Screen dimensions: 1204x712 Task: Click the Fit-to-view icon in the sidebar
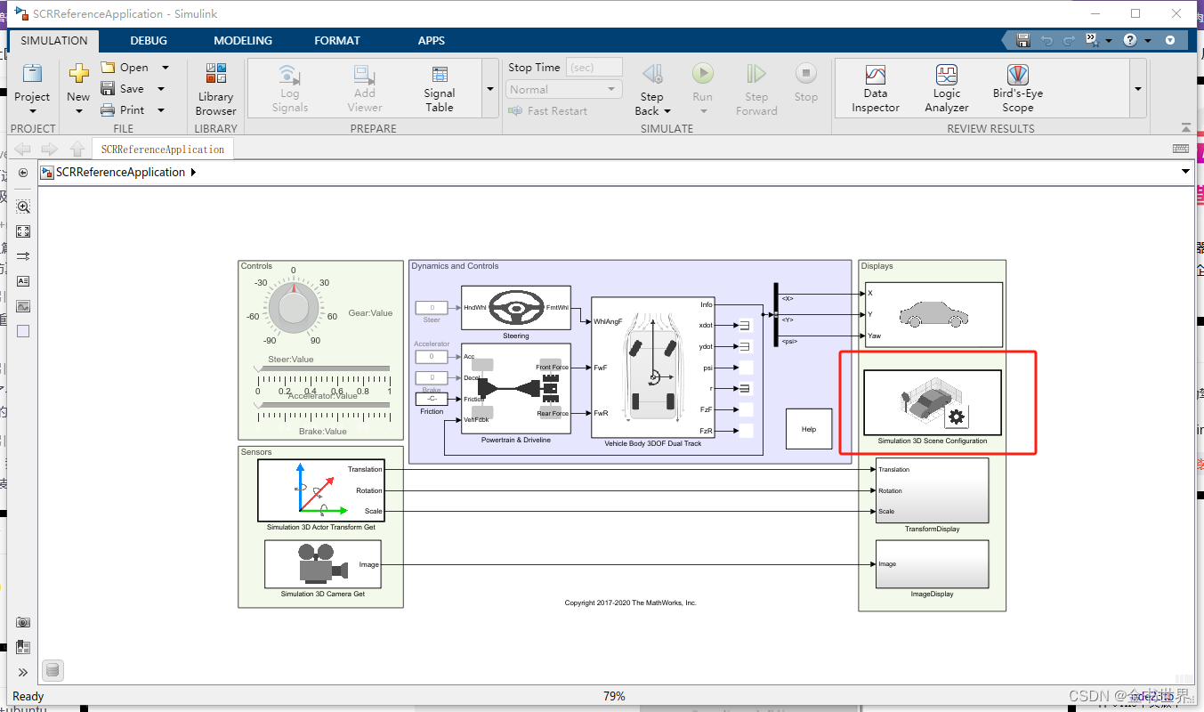(21, 231)
